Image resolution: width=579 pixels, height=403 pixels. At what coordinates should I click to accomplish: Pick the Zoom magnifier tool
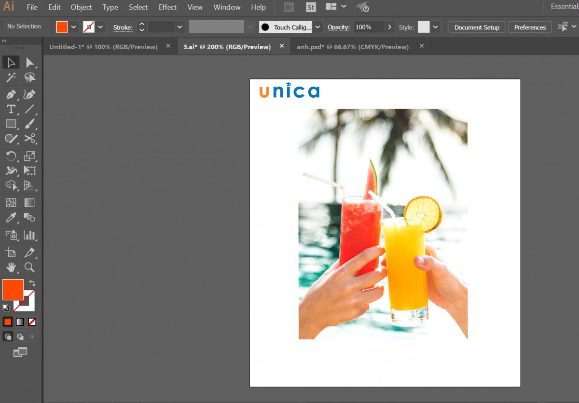pyautogui.click(x=30, y=267)
